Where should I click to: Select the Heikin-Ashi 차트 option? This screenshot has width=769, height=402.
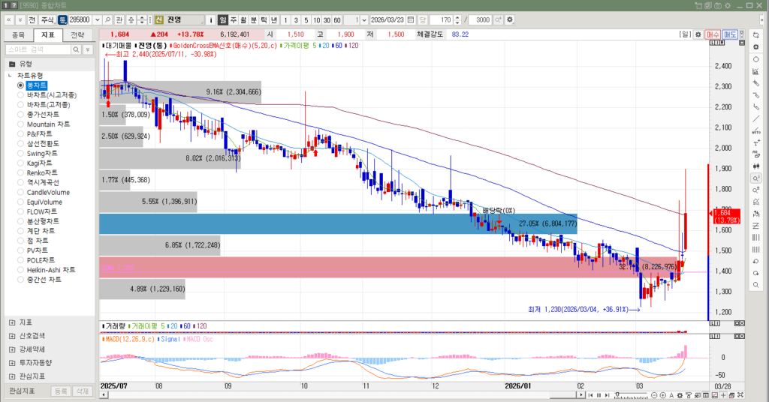point(50,270)
